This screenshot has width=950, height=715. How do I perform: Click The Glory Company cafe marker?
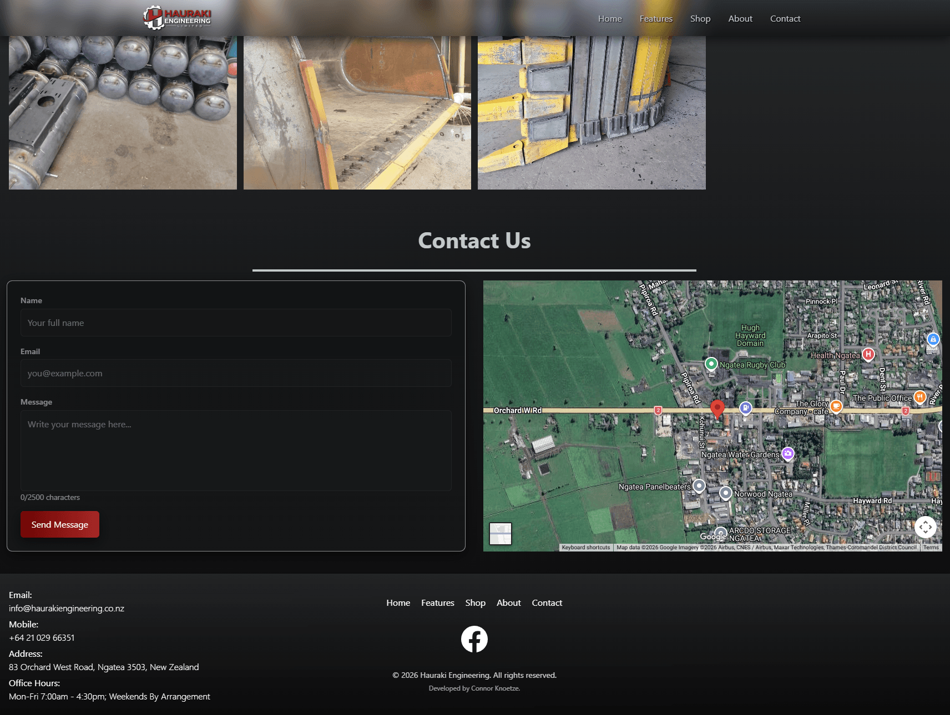(836, 406)
